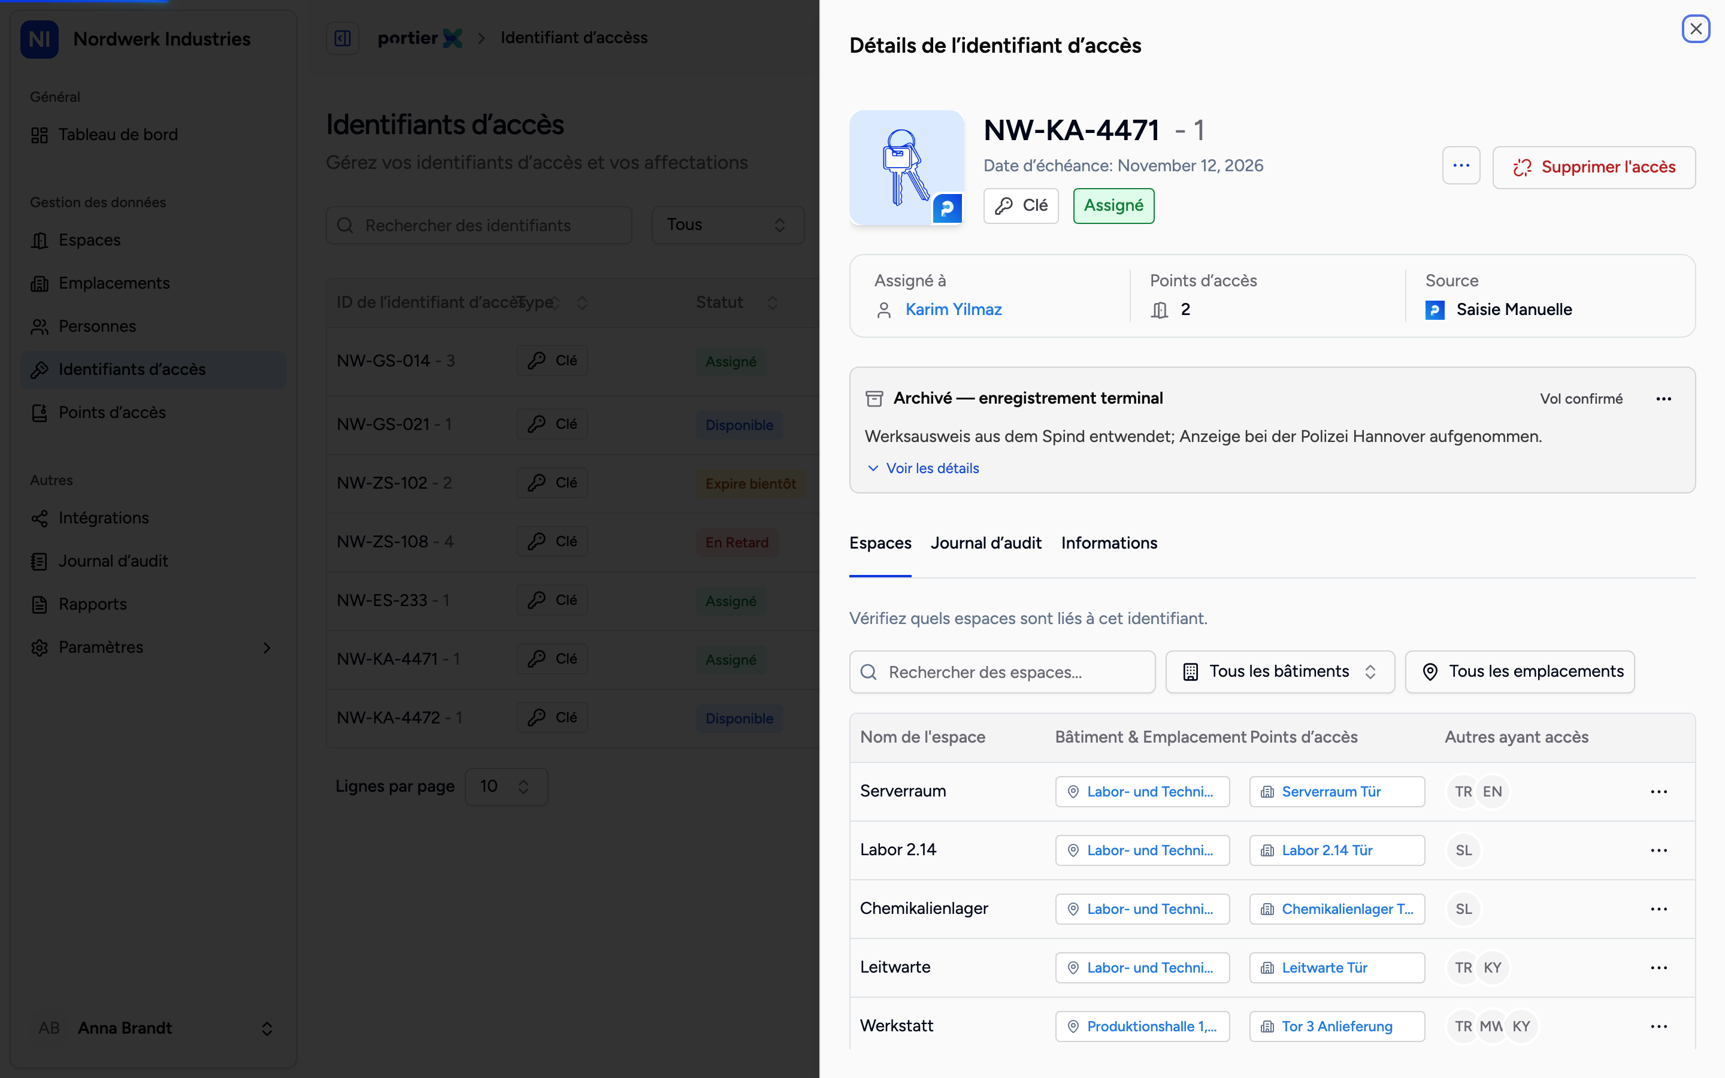The width and height of the screenshot is (1725, 1078).
Task: Open Journal d'audit in the sidebar
Action: click(x=153, y=561)
